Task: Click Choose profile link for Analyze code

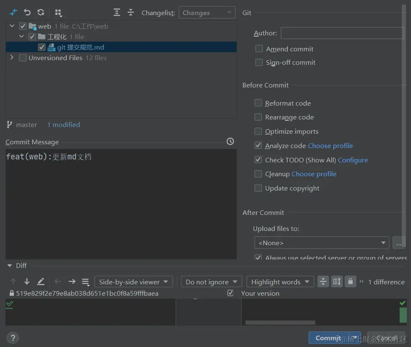Action: (330, 146)
